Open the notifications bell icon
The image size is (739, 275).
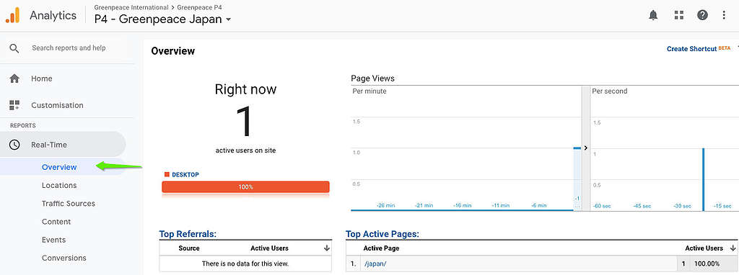point(653,16)
